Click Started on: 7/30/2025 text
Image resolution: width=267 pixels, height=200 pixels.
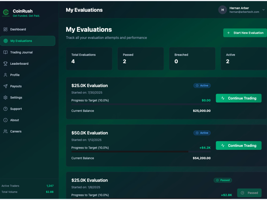[87, 92]
